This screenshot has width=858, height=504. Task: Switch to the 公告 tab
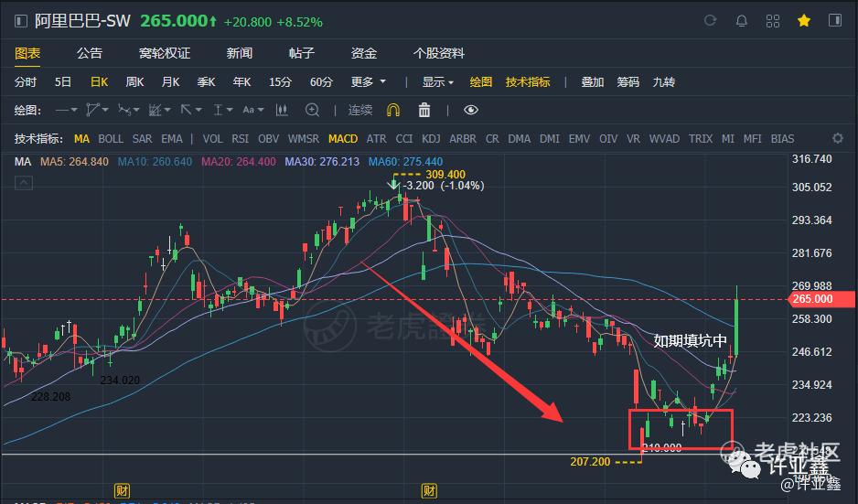90,53
